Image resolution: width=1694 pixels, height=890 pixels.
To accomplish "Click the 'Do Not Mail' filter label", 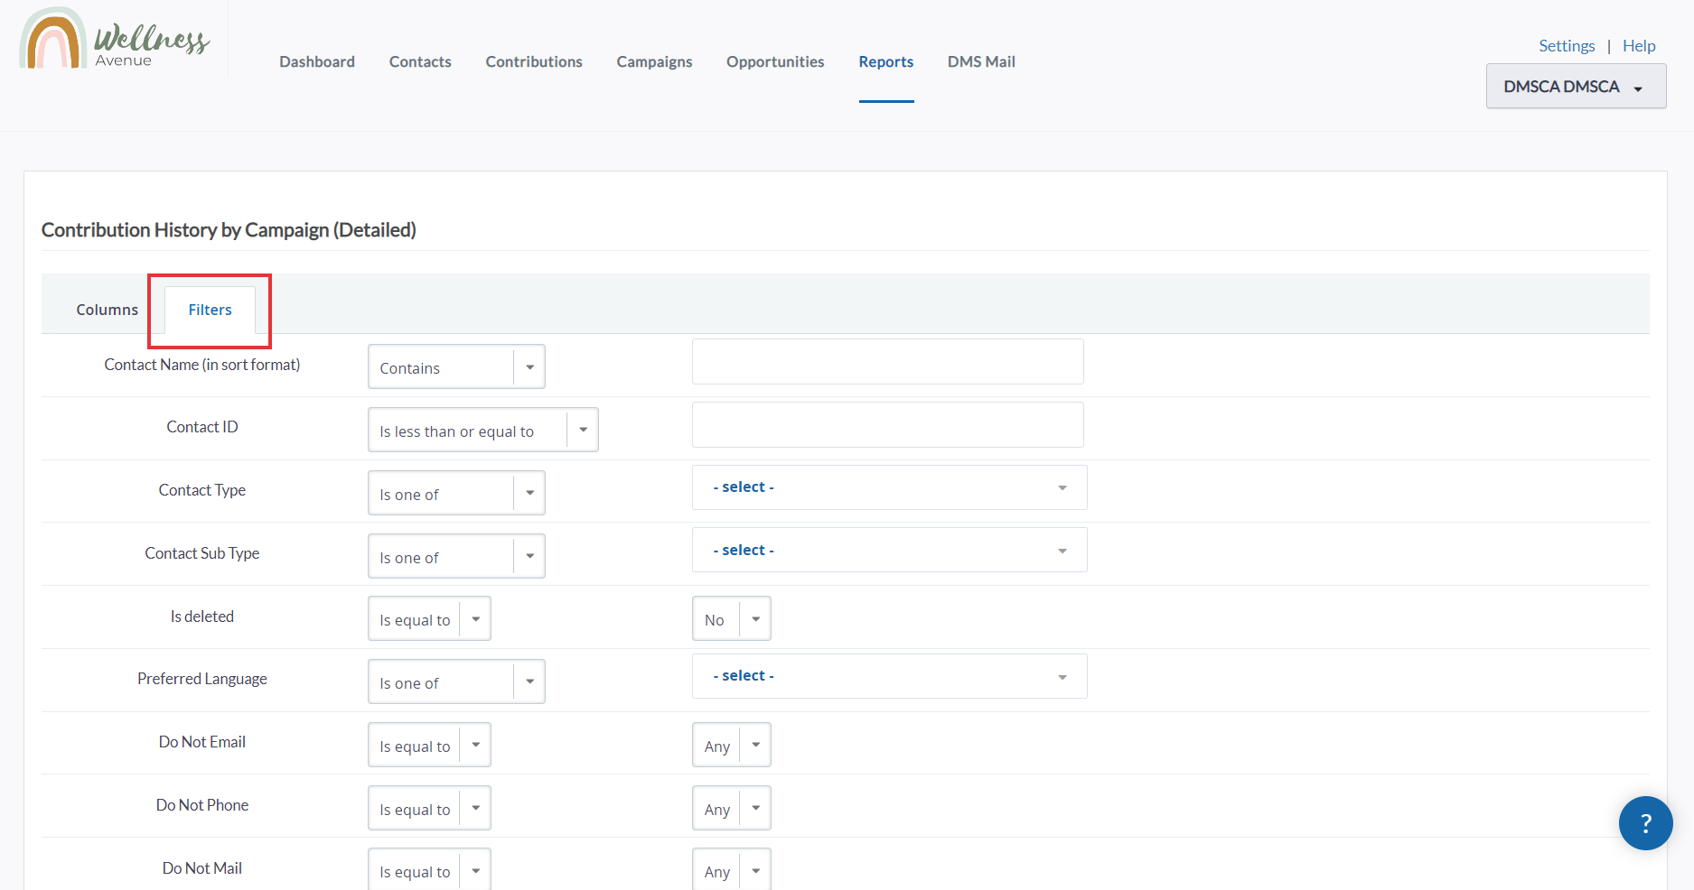I will tap(202, 868).
